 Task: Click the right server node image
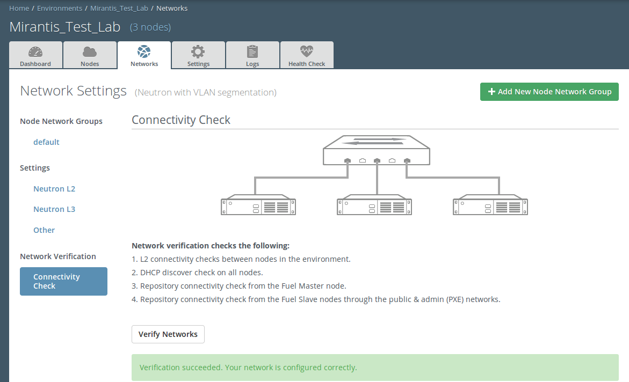(490, 205)
